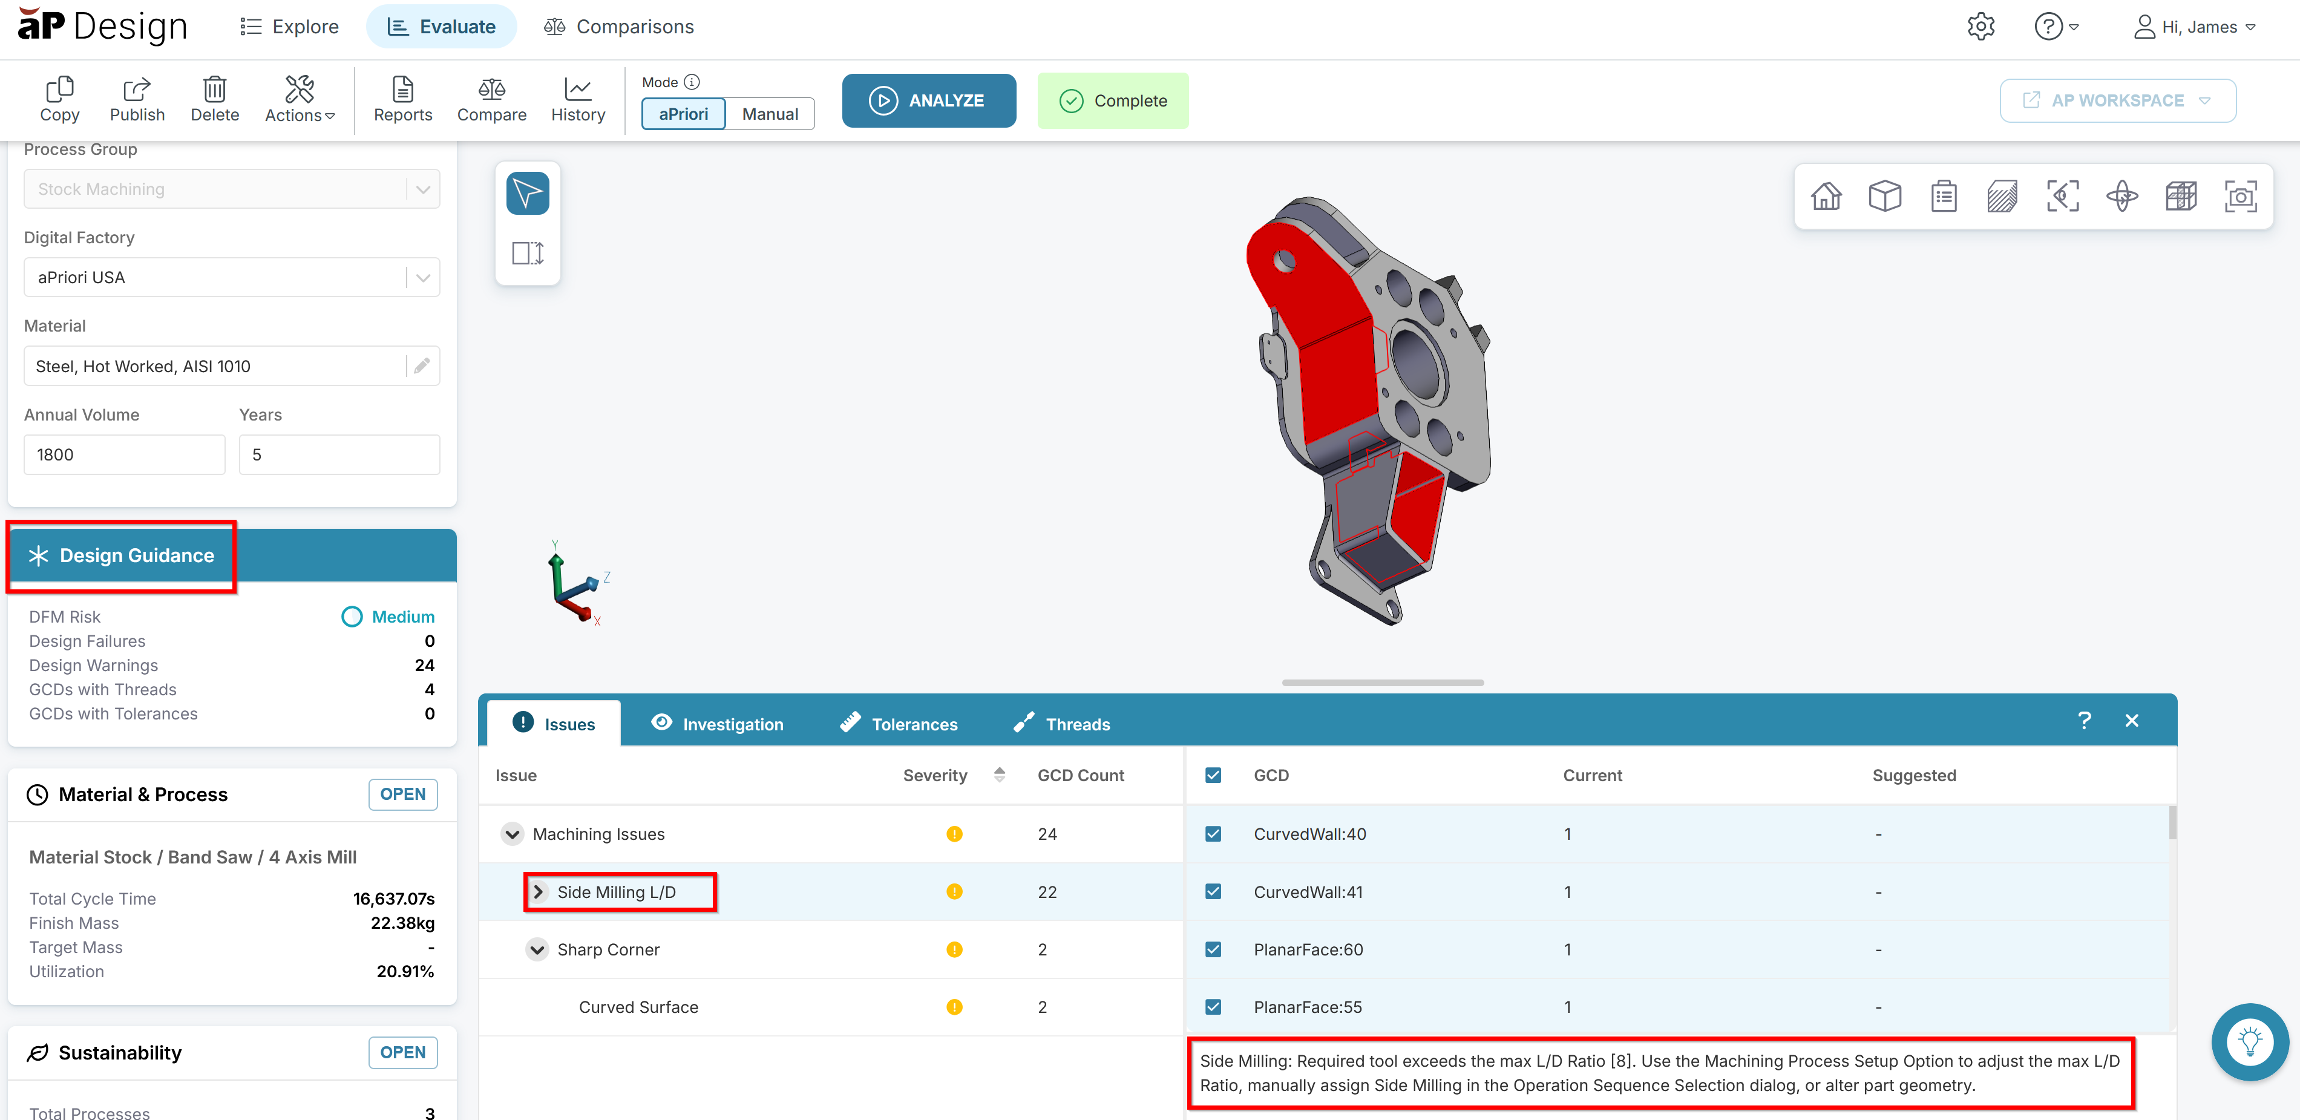The image size is (2300, 1120).
Task: Click the screenshot camera icon
Action: pyautogui.click(x=2240, y=195)
